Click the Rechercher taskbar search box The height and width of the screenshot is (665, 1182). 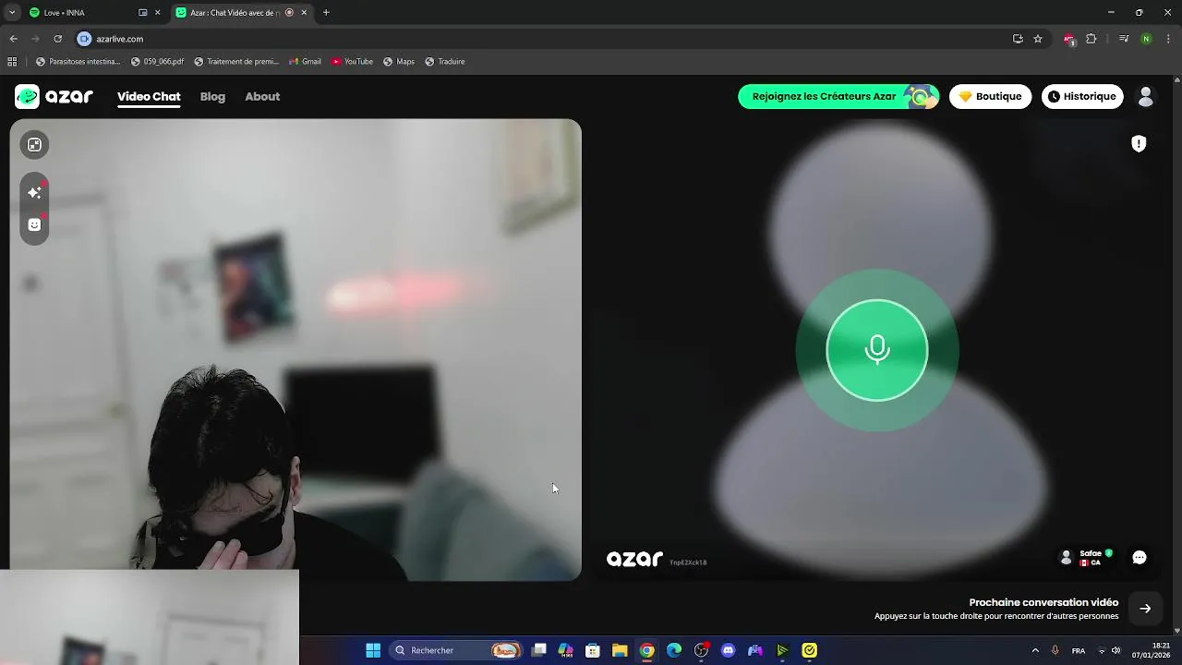coord(456,650)
